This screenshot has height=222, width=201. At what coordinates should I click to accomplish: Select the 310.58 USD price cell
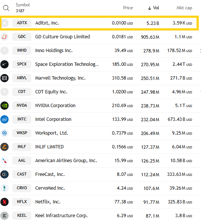[122, 78]
